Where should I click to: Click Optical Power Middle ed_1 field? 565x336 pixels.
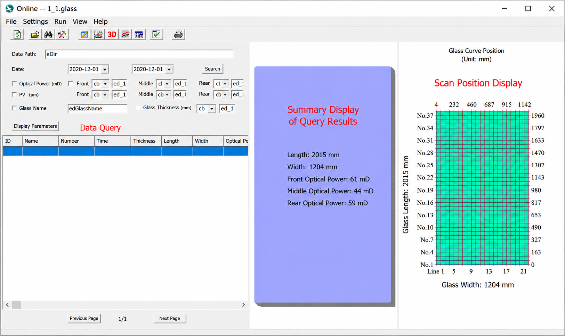click(180, 84)
